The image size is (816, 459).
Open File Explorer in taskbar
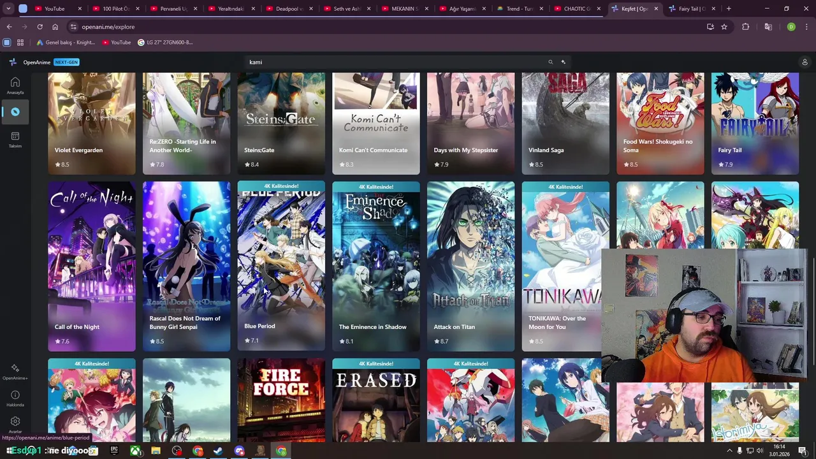pyautogui.click(x=156, y=451)
